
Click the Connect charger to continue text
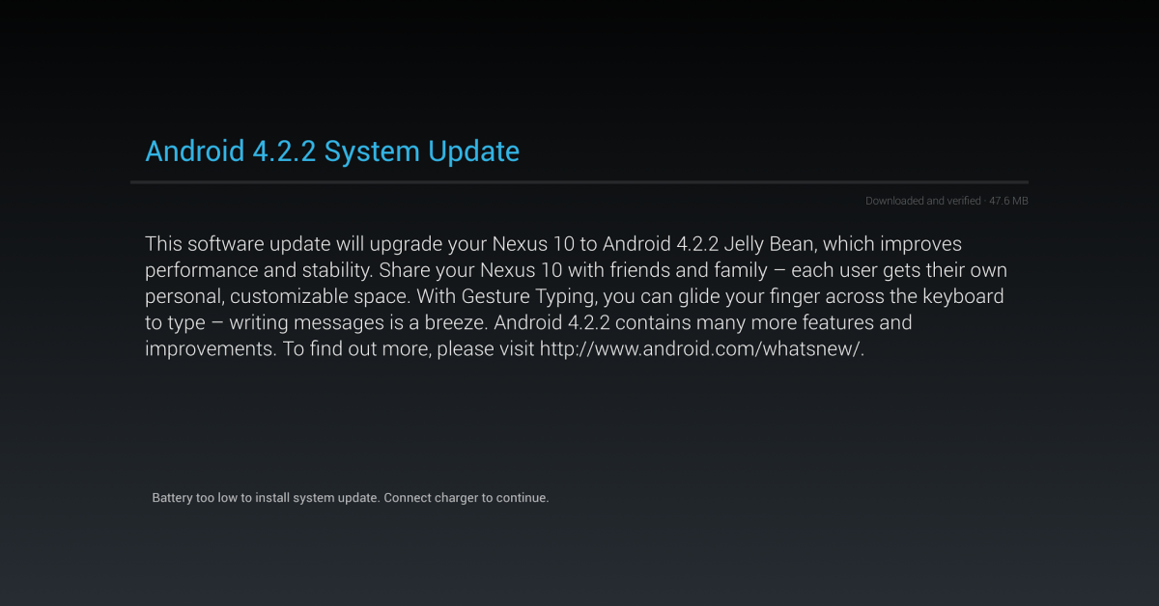coord(466,498)
